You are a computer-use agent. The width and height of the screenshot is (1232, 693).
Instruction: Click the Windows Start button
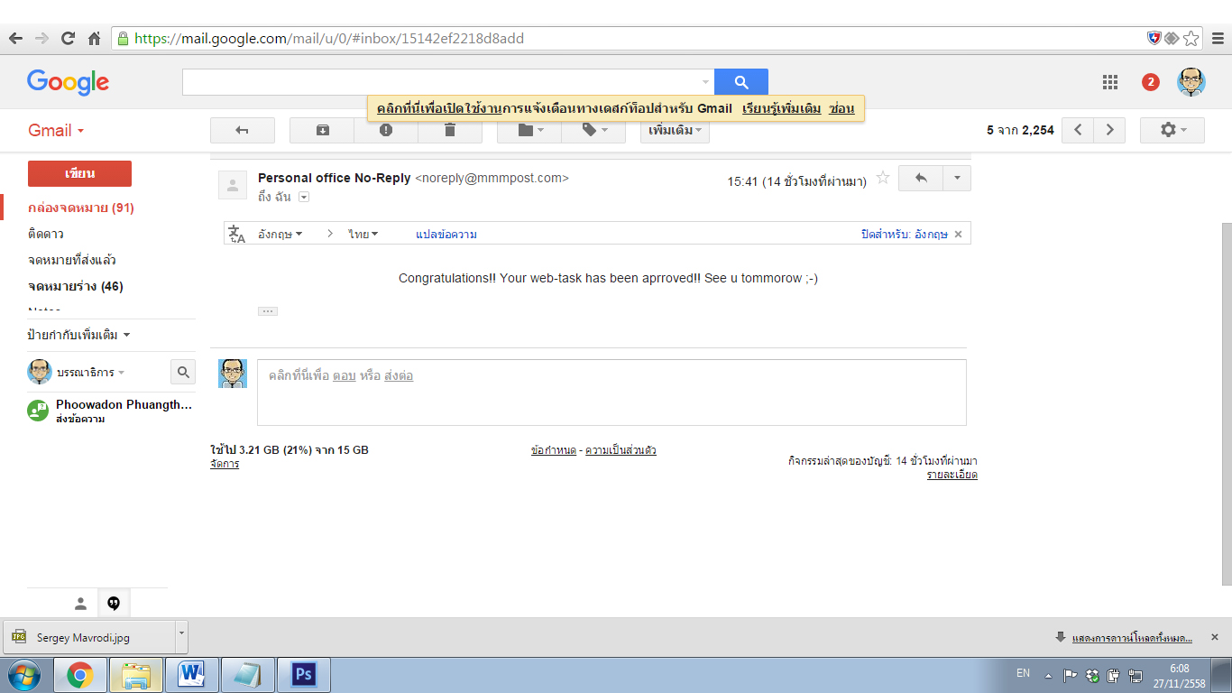click(x=24, y=675)
